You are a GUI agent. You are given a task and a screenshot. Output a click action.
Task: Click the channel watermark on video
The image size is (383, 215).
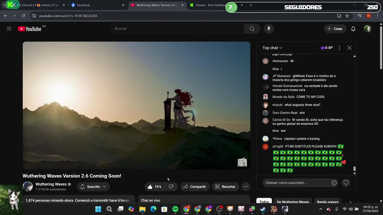click(242, 162)
